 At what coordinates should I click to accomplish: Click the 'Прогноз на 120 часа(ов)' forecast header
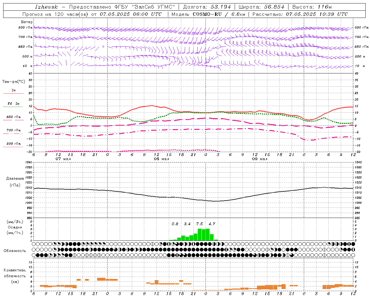point(55,14)
